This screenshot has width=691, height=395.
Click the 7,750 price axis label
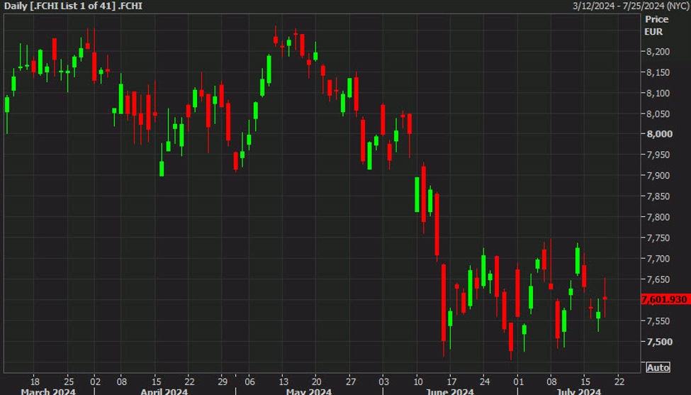pos(658,238)
